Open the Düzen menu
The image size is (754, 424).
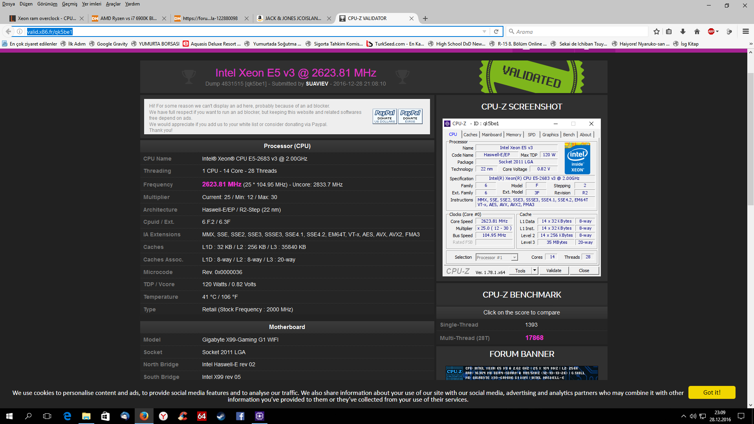coord(26,4)
